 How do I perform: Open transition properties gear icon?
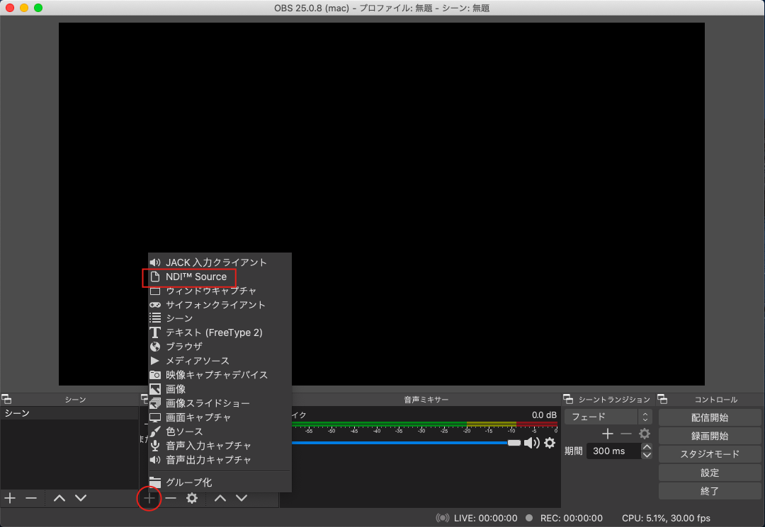coord(645,434)
